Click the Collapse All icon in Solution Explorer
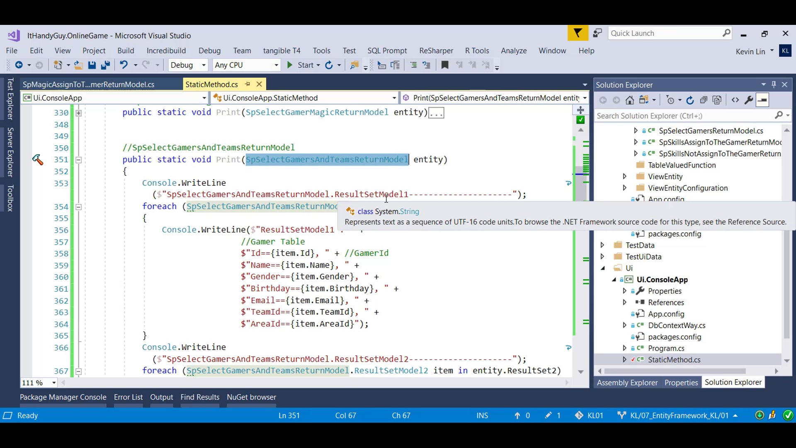The image size is (796, 448). (704, 100)
